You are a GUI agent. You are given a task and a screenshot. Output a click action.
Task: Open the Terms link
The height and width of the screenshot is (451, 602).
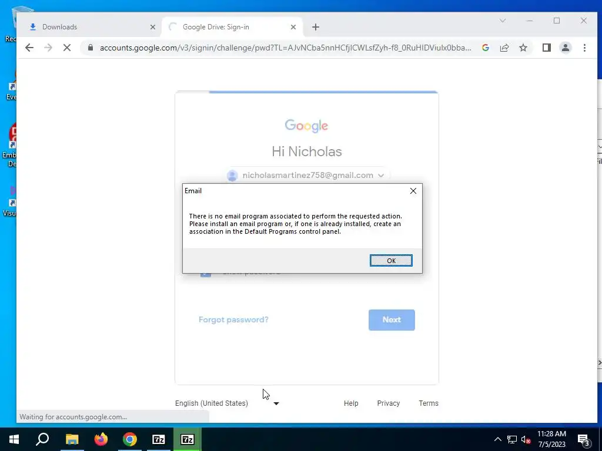coord(429,403)
